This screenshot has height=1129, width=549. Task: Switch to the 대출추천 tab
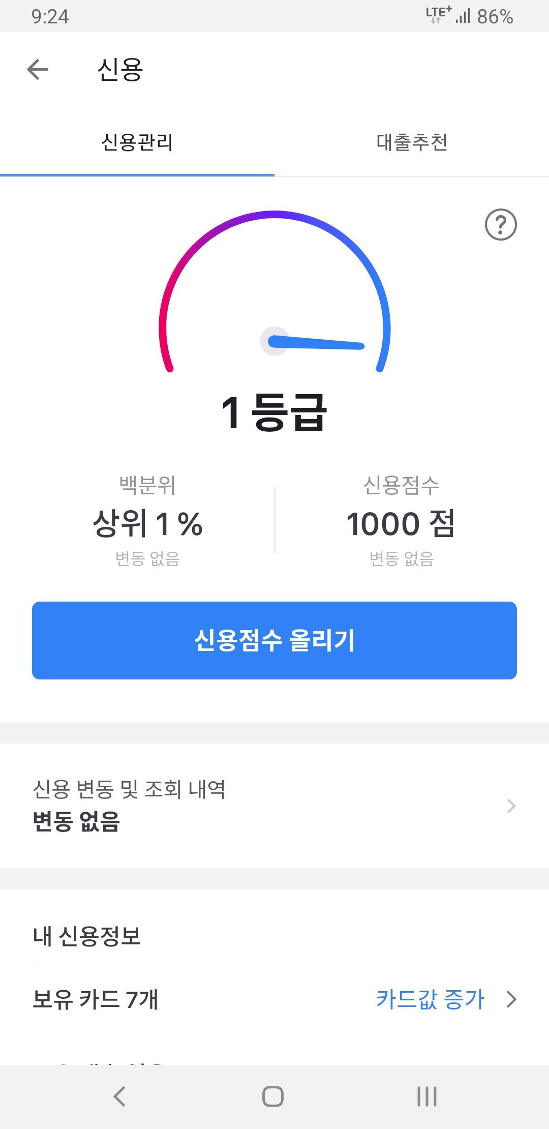412,142
